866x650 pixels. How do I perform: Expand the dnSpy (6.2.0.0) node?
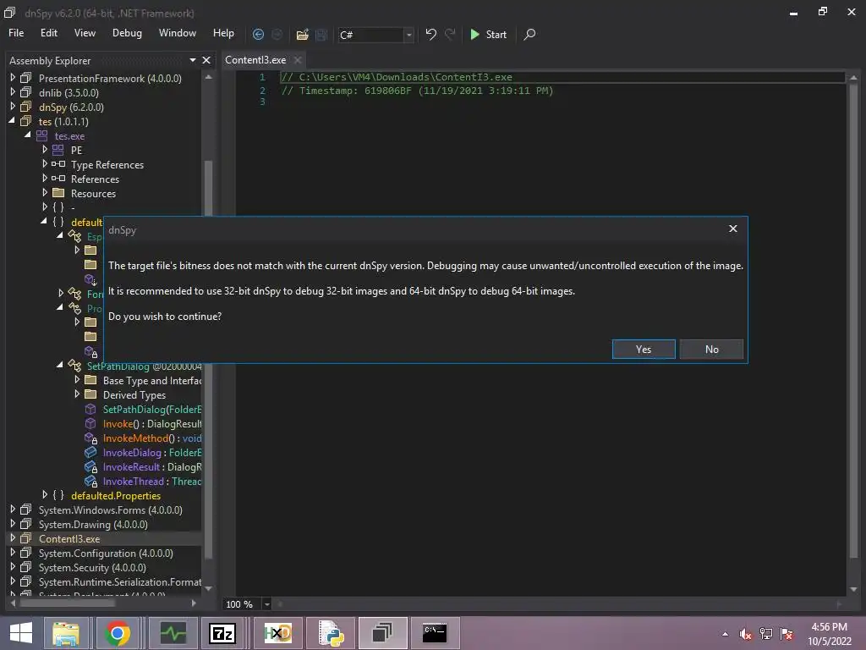(13, 107)
